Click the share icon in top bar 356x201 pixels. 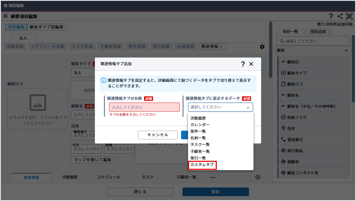340,16
